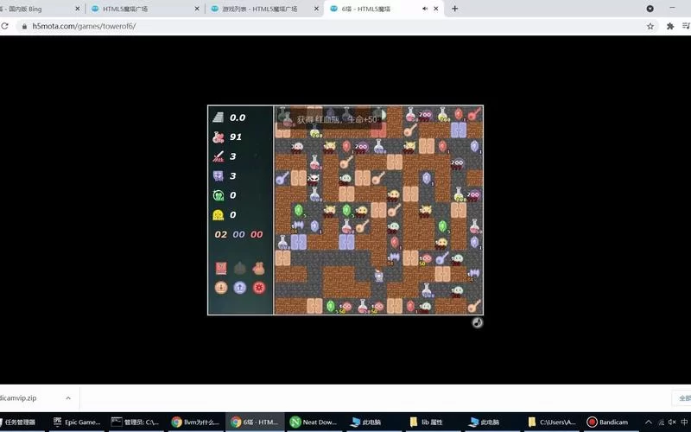This screenshot has height=432, width=691.
Task: Close the 游戏列表 tab
Action: (x=316, y=9)
